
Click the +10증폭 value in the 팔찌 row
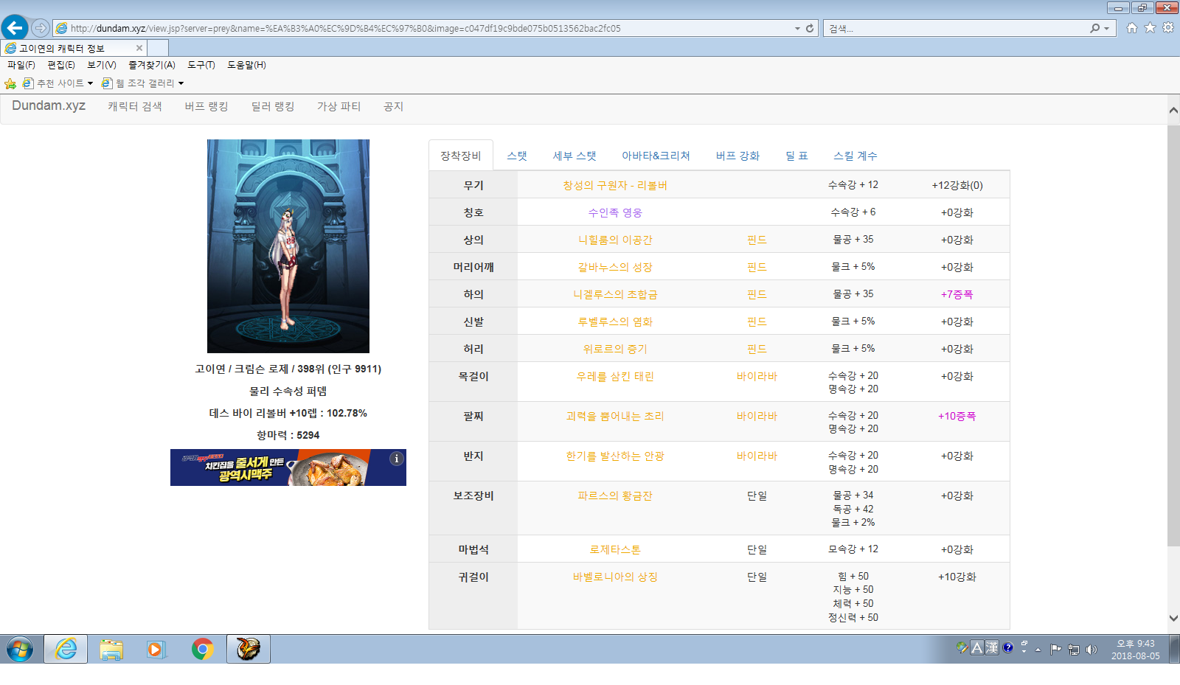(x=957, y=416)
